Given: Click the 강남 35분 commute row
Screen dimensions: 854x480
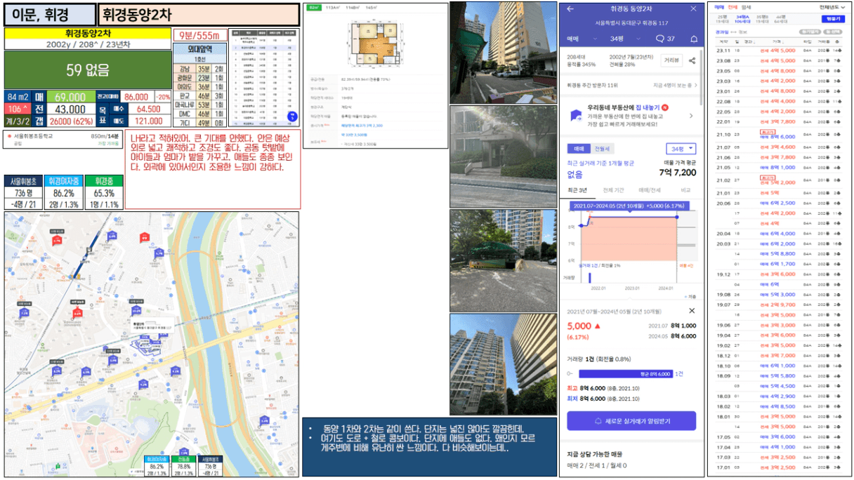Looking at the screenshot, I should click(199, 69).
